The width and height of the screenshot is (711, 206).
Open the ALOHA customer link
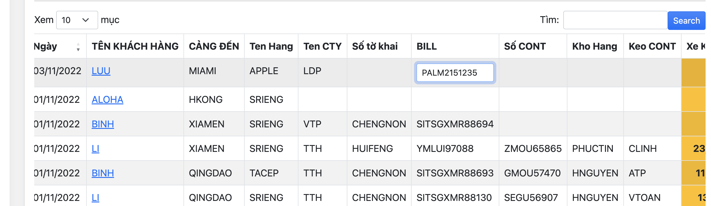pyautogui.click(x=107, y=100)
